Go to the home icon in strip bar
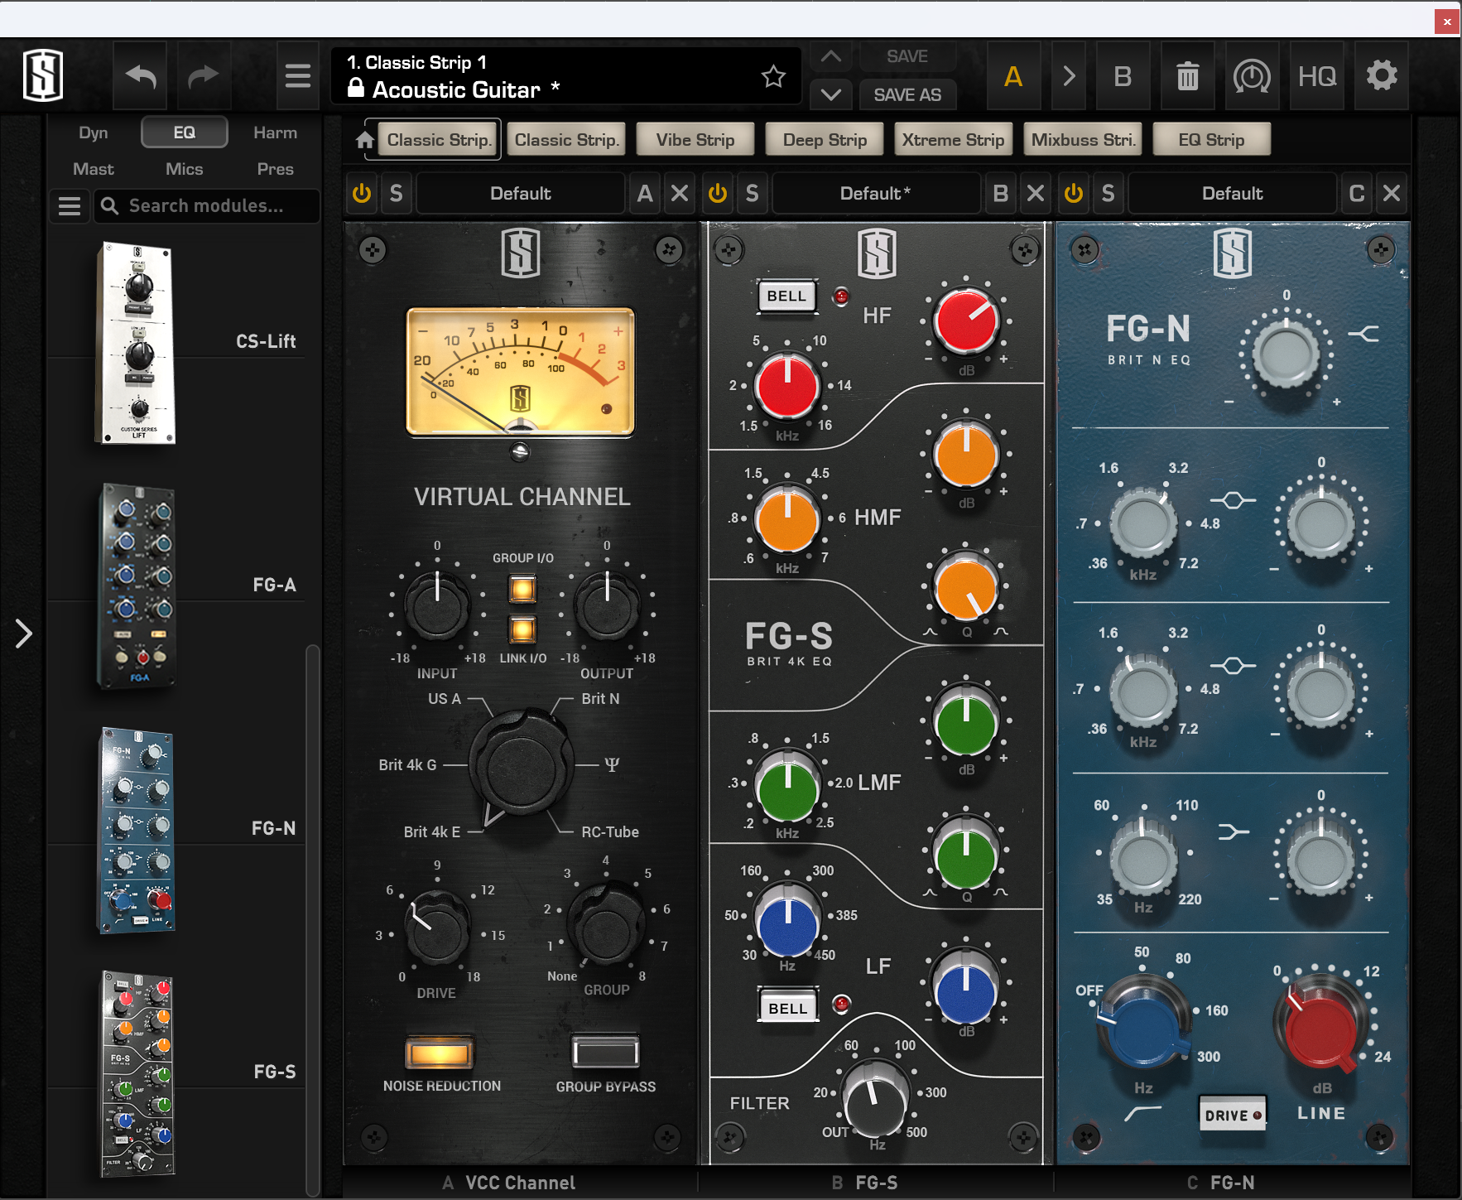The height and width of the screenshot is (1200, 1462). point(365,140)
